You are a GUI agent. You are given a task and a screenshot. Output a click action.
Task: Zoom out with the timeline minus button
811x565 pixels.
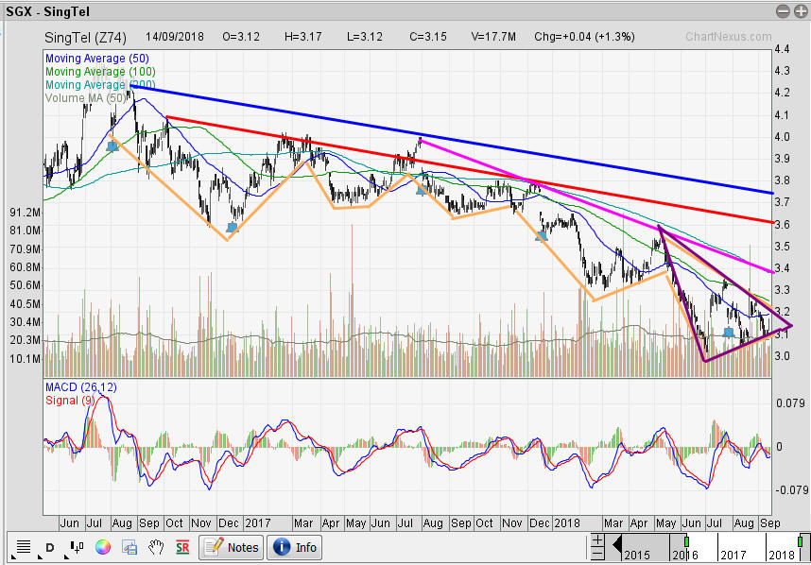coord(597,554)
